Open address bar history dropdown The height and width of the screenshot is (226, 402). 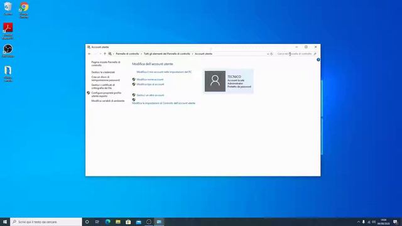pos(268,54)
